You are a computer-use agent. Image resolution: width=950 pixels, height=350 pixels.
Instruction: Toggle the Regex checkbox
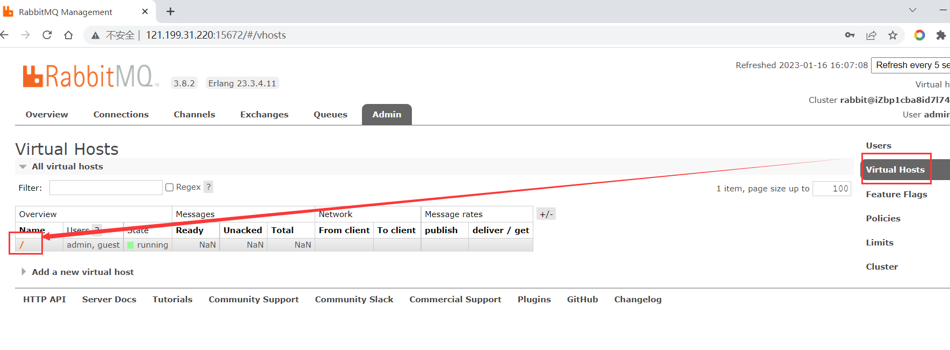[x=170, y=187]
